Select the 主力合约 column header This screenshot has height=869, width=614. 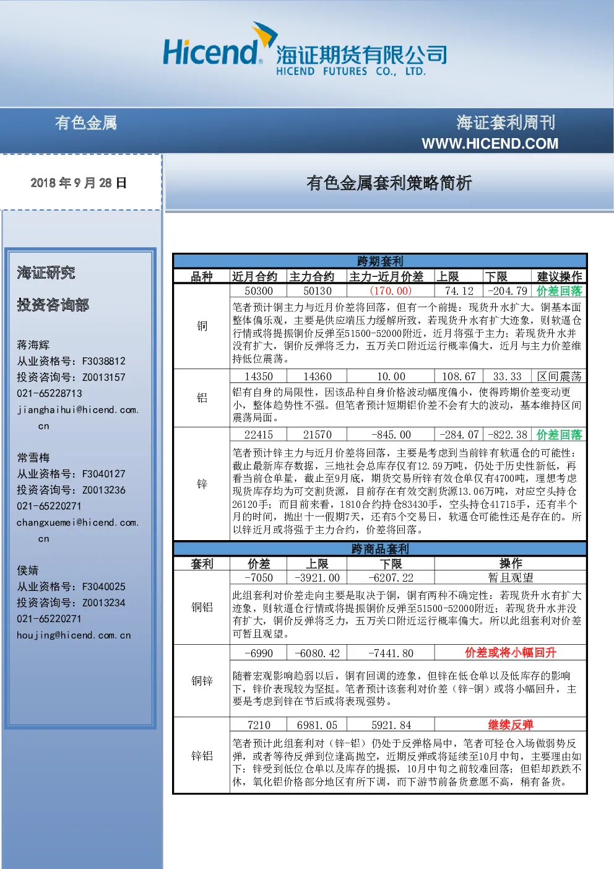311,276
